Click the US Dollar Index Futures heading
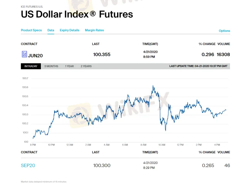Viewport: 251px width, 185px height. tap(77, 14)
